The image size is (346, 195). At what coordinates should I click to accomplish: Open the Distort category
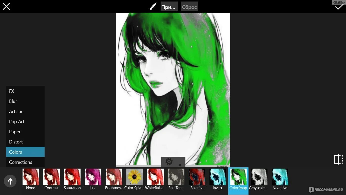(x=25, y=142)
